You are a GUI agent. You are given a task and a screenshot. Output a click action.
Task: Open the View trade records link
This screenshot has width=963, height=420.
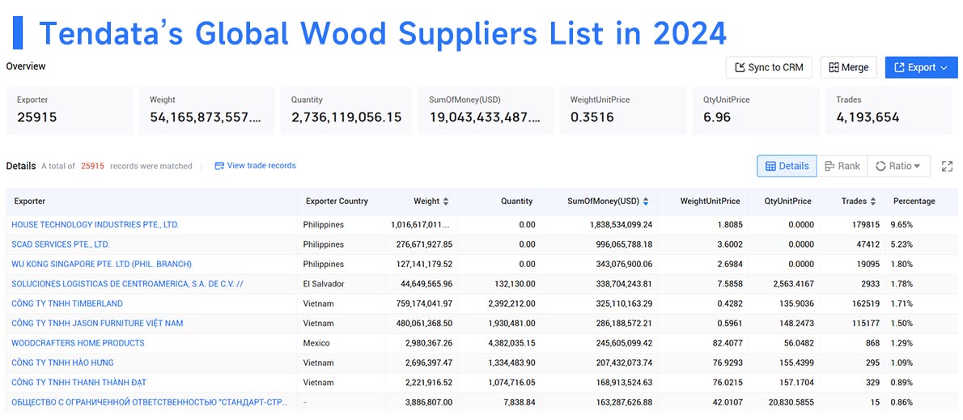(x=255, y=166)
